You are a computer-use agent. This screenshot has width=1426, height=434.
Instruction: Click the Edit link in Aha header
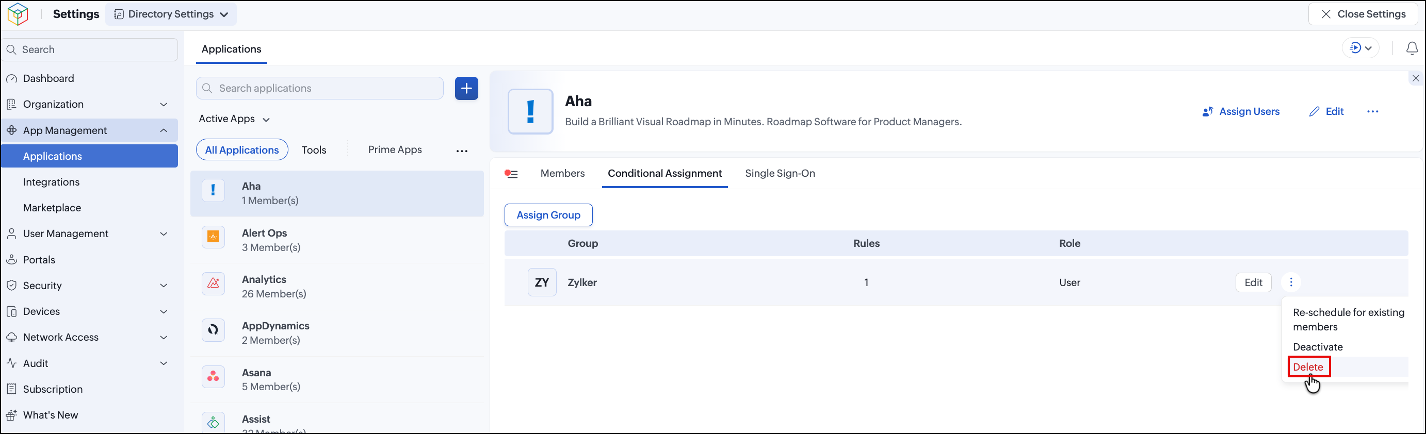(x=1326, y=112)
